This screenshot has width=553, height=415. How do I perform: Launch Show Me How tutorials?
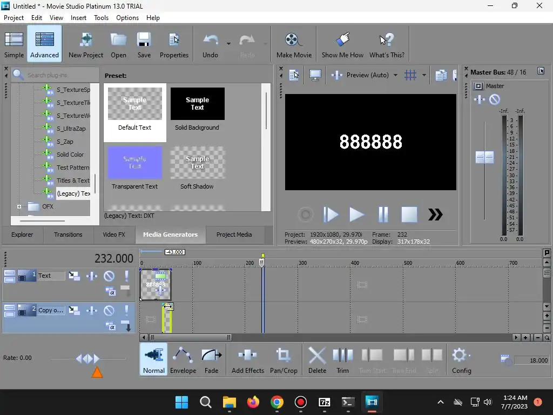[342, 44]
